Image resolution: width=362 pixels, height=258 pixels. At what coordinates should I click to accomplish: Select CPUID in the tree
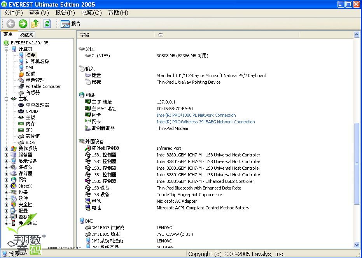pos(31,111)
